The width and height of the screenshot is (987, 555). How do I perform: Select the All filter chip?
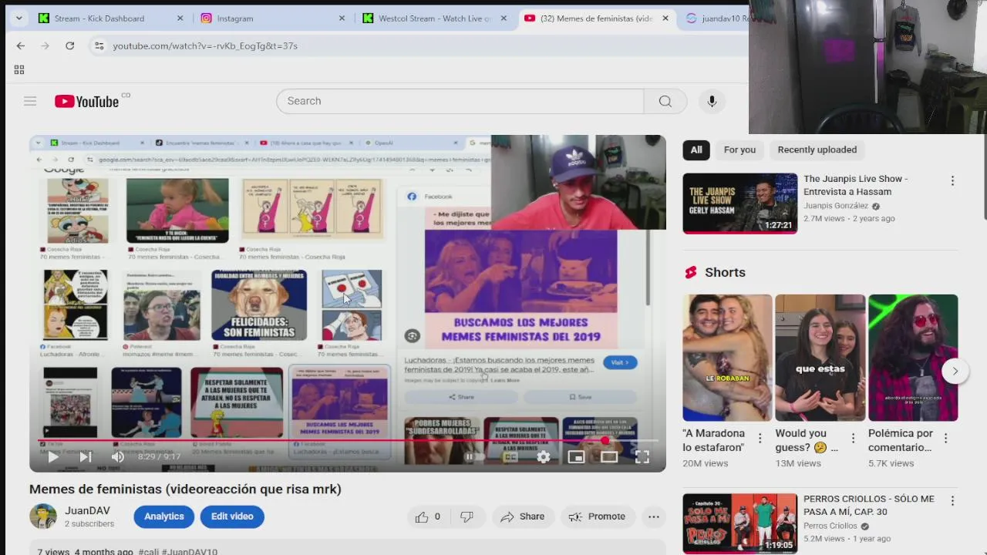pos(696,150)
